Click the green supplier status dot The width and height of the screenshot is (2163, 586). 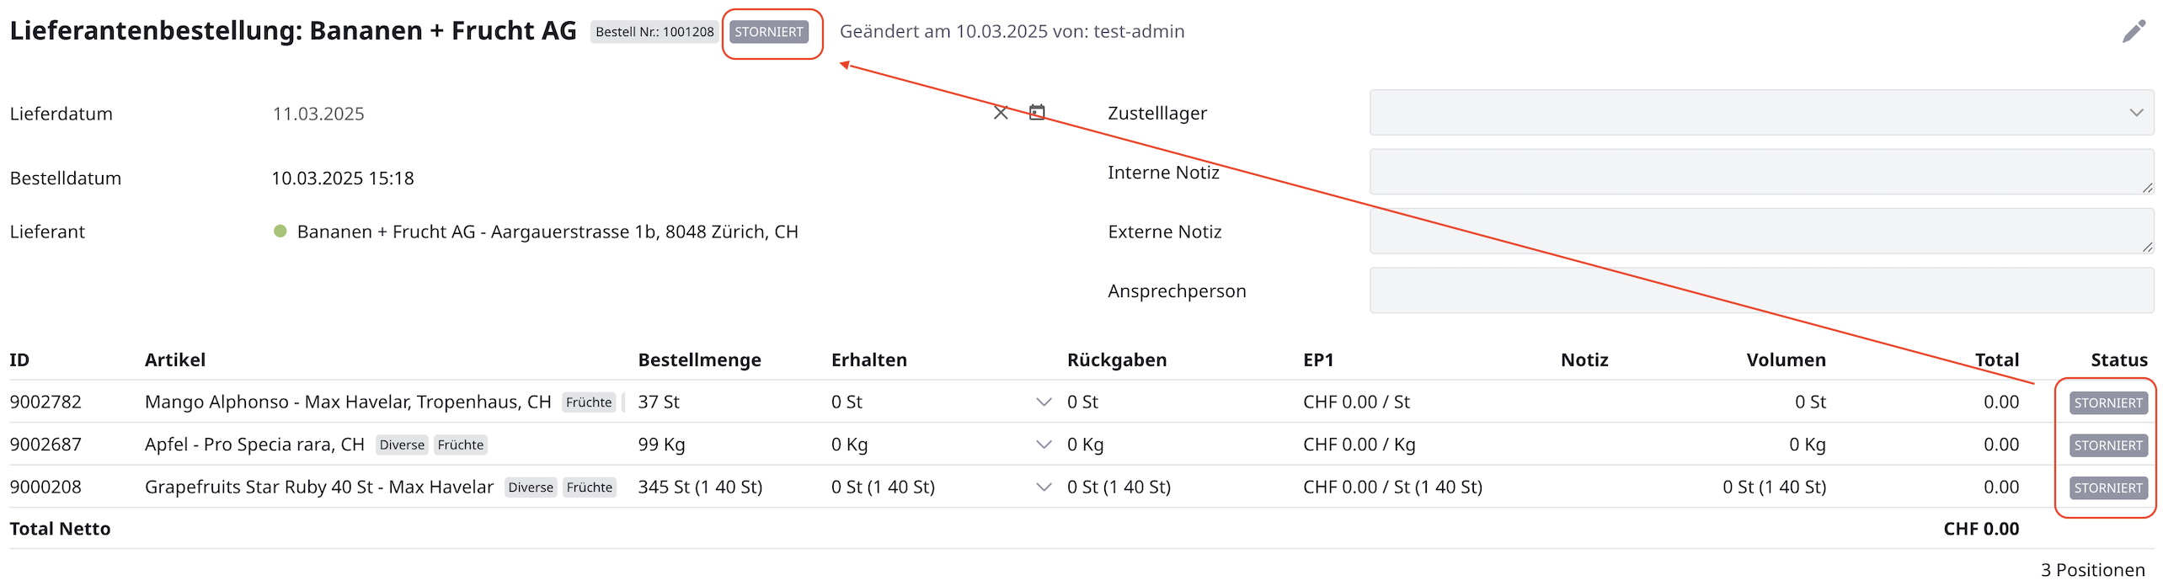pyautogui.click(x=280, y=232)
